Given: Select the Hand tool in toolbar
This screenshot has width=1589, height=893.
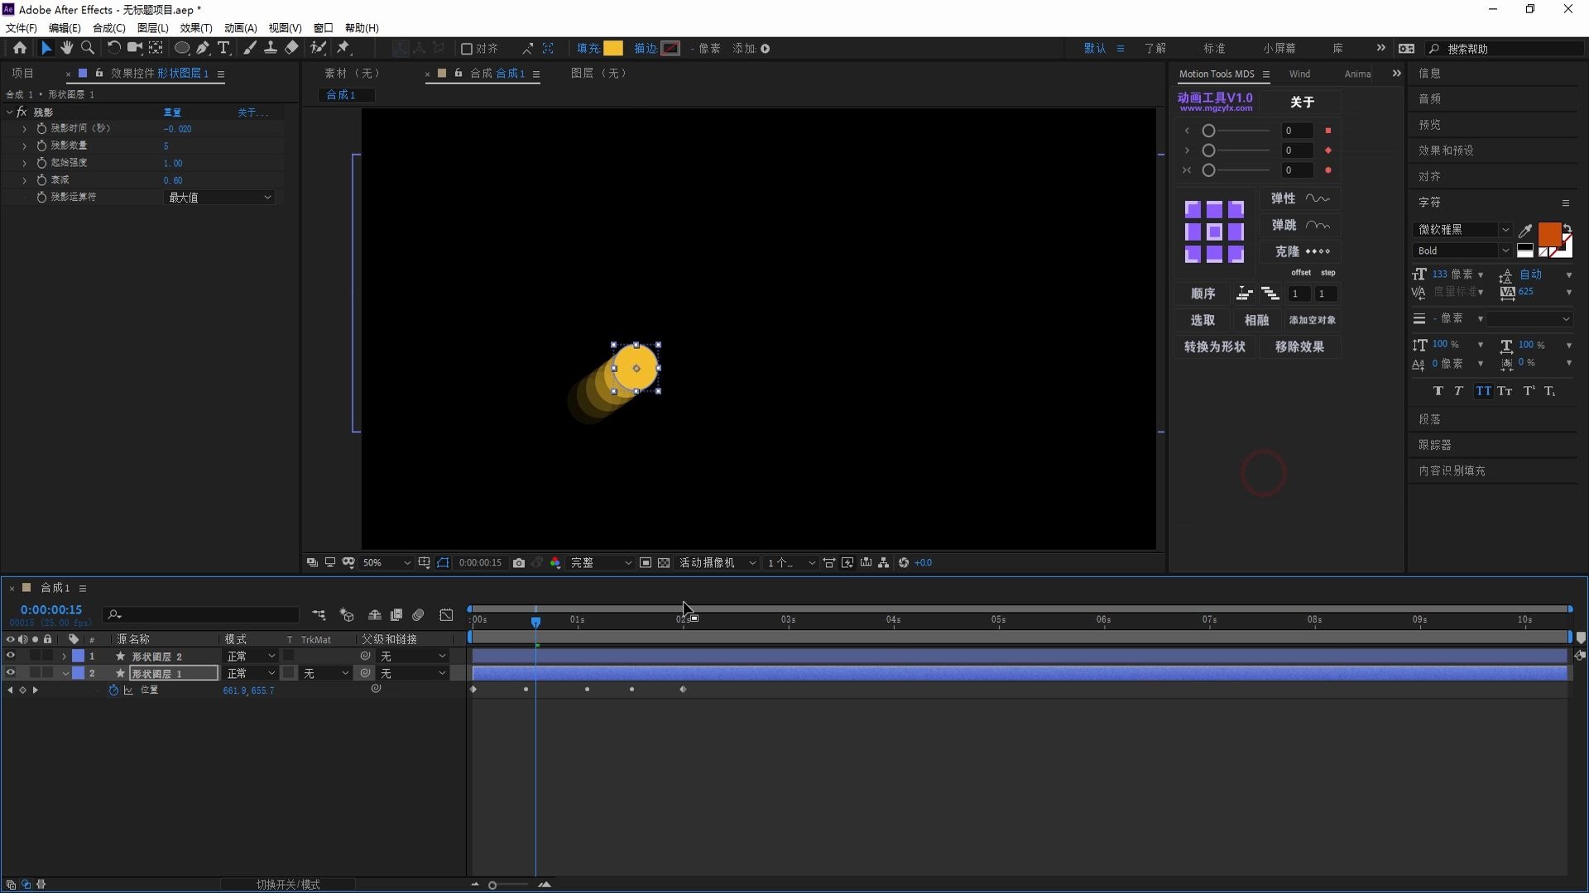Looking at the screenshot, I should [x=67, y=48].
